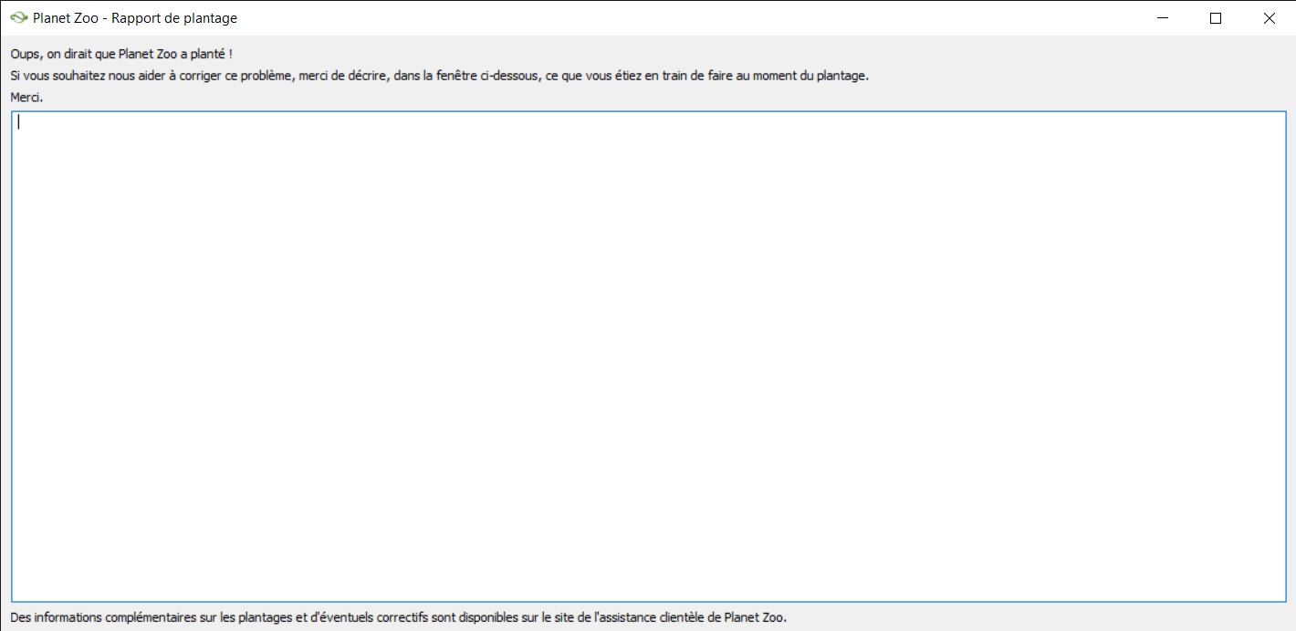Screen dimensions: 1296x631
Task: Click the window title "Planet Zoo - Rapport de plantage"
Action: tap(135, 18)
